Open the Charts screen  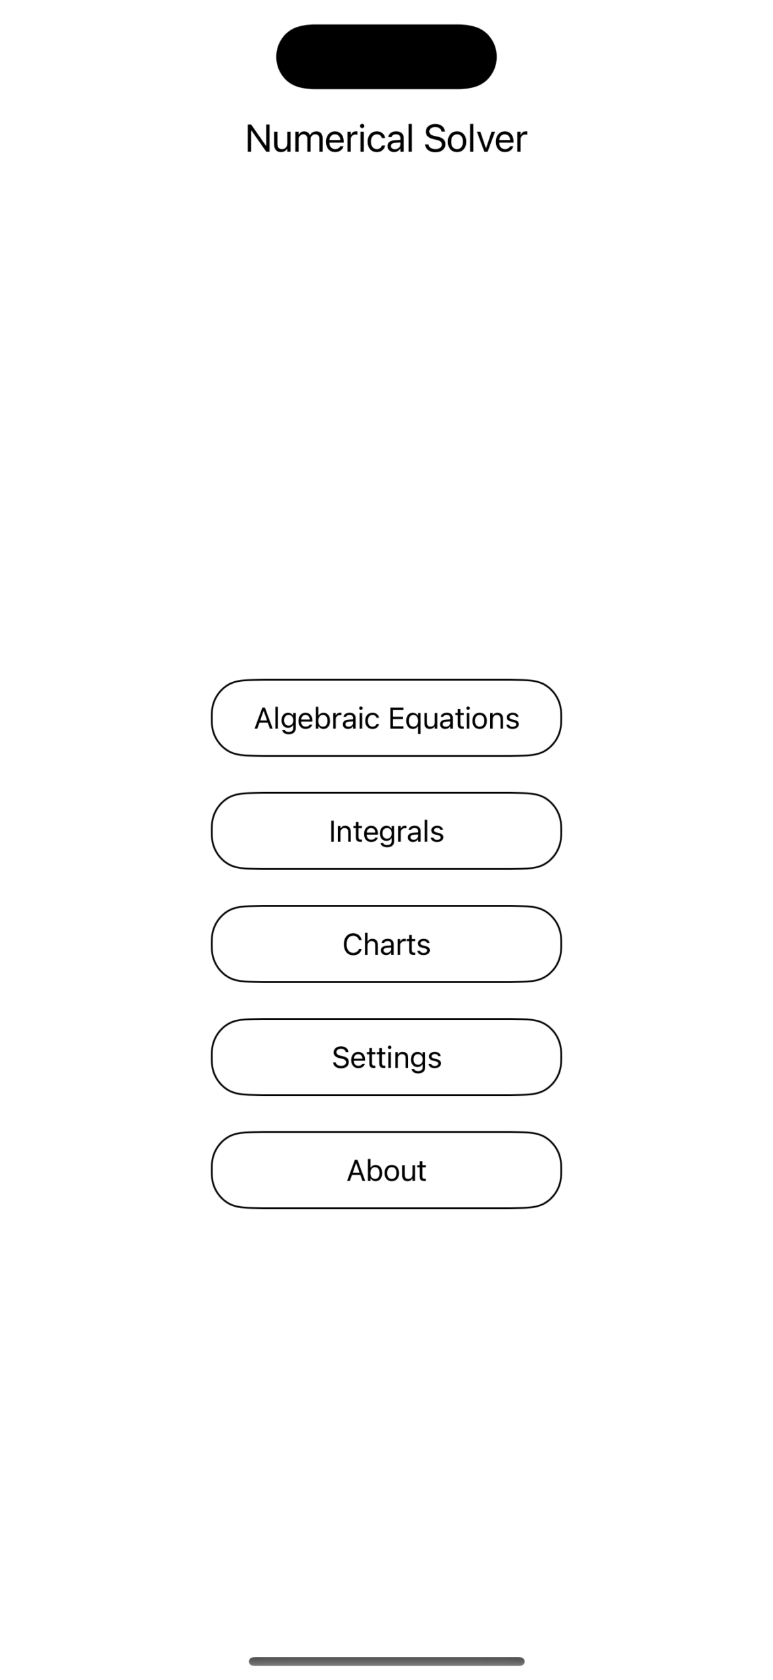[386, 944]
